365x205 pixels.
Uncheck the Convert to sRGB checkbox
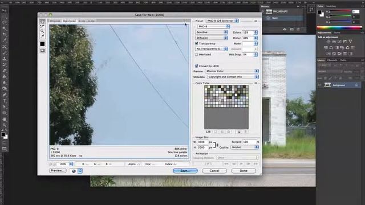196,66
